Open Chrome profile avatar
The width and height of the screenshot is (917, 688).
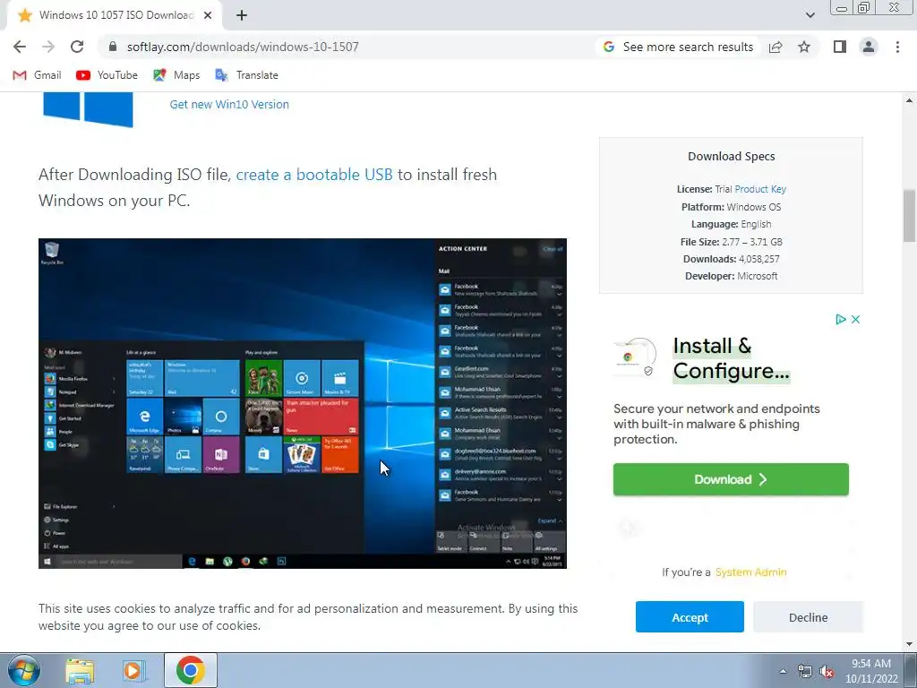[x=869, y=47]
